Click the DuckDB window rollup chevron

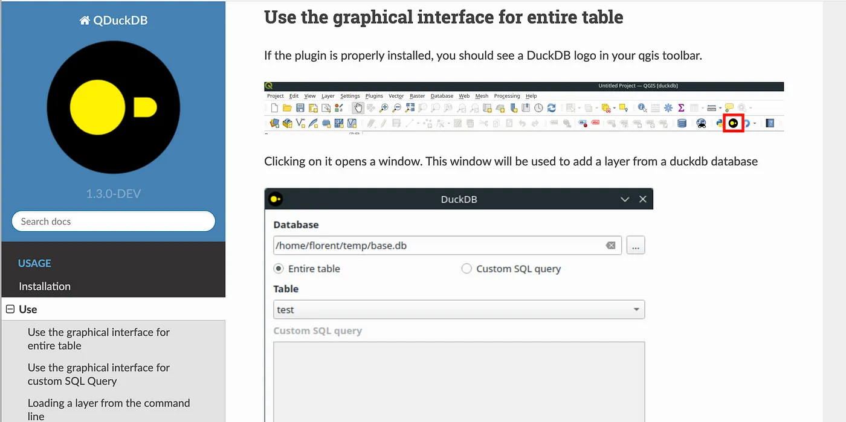coord(625,199)
